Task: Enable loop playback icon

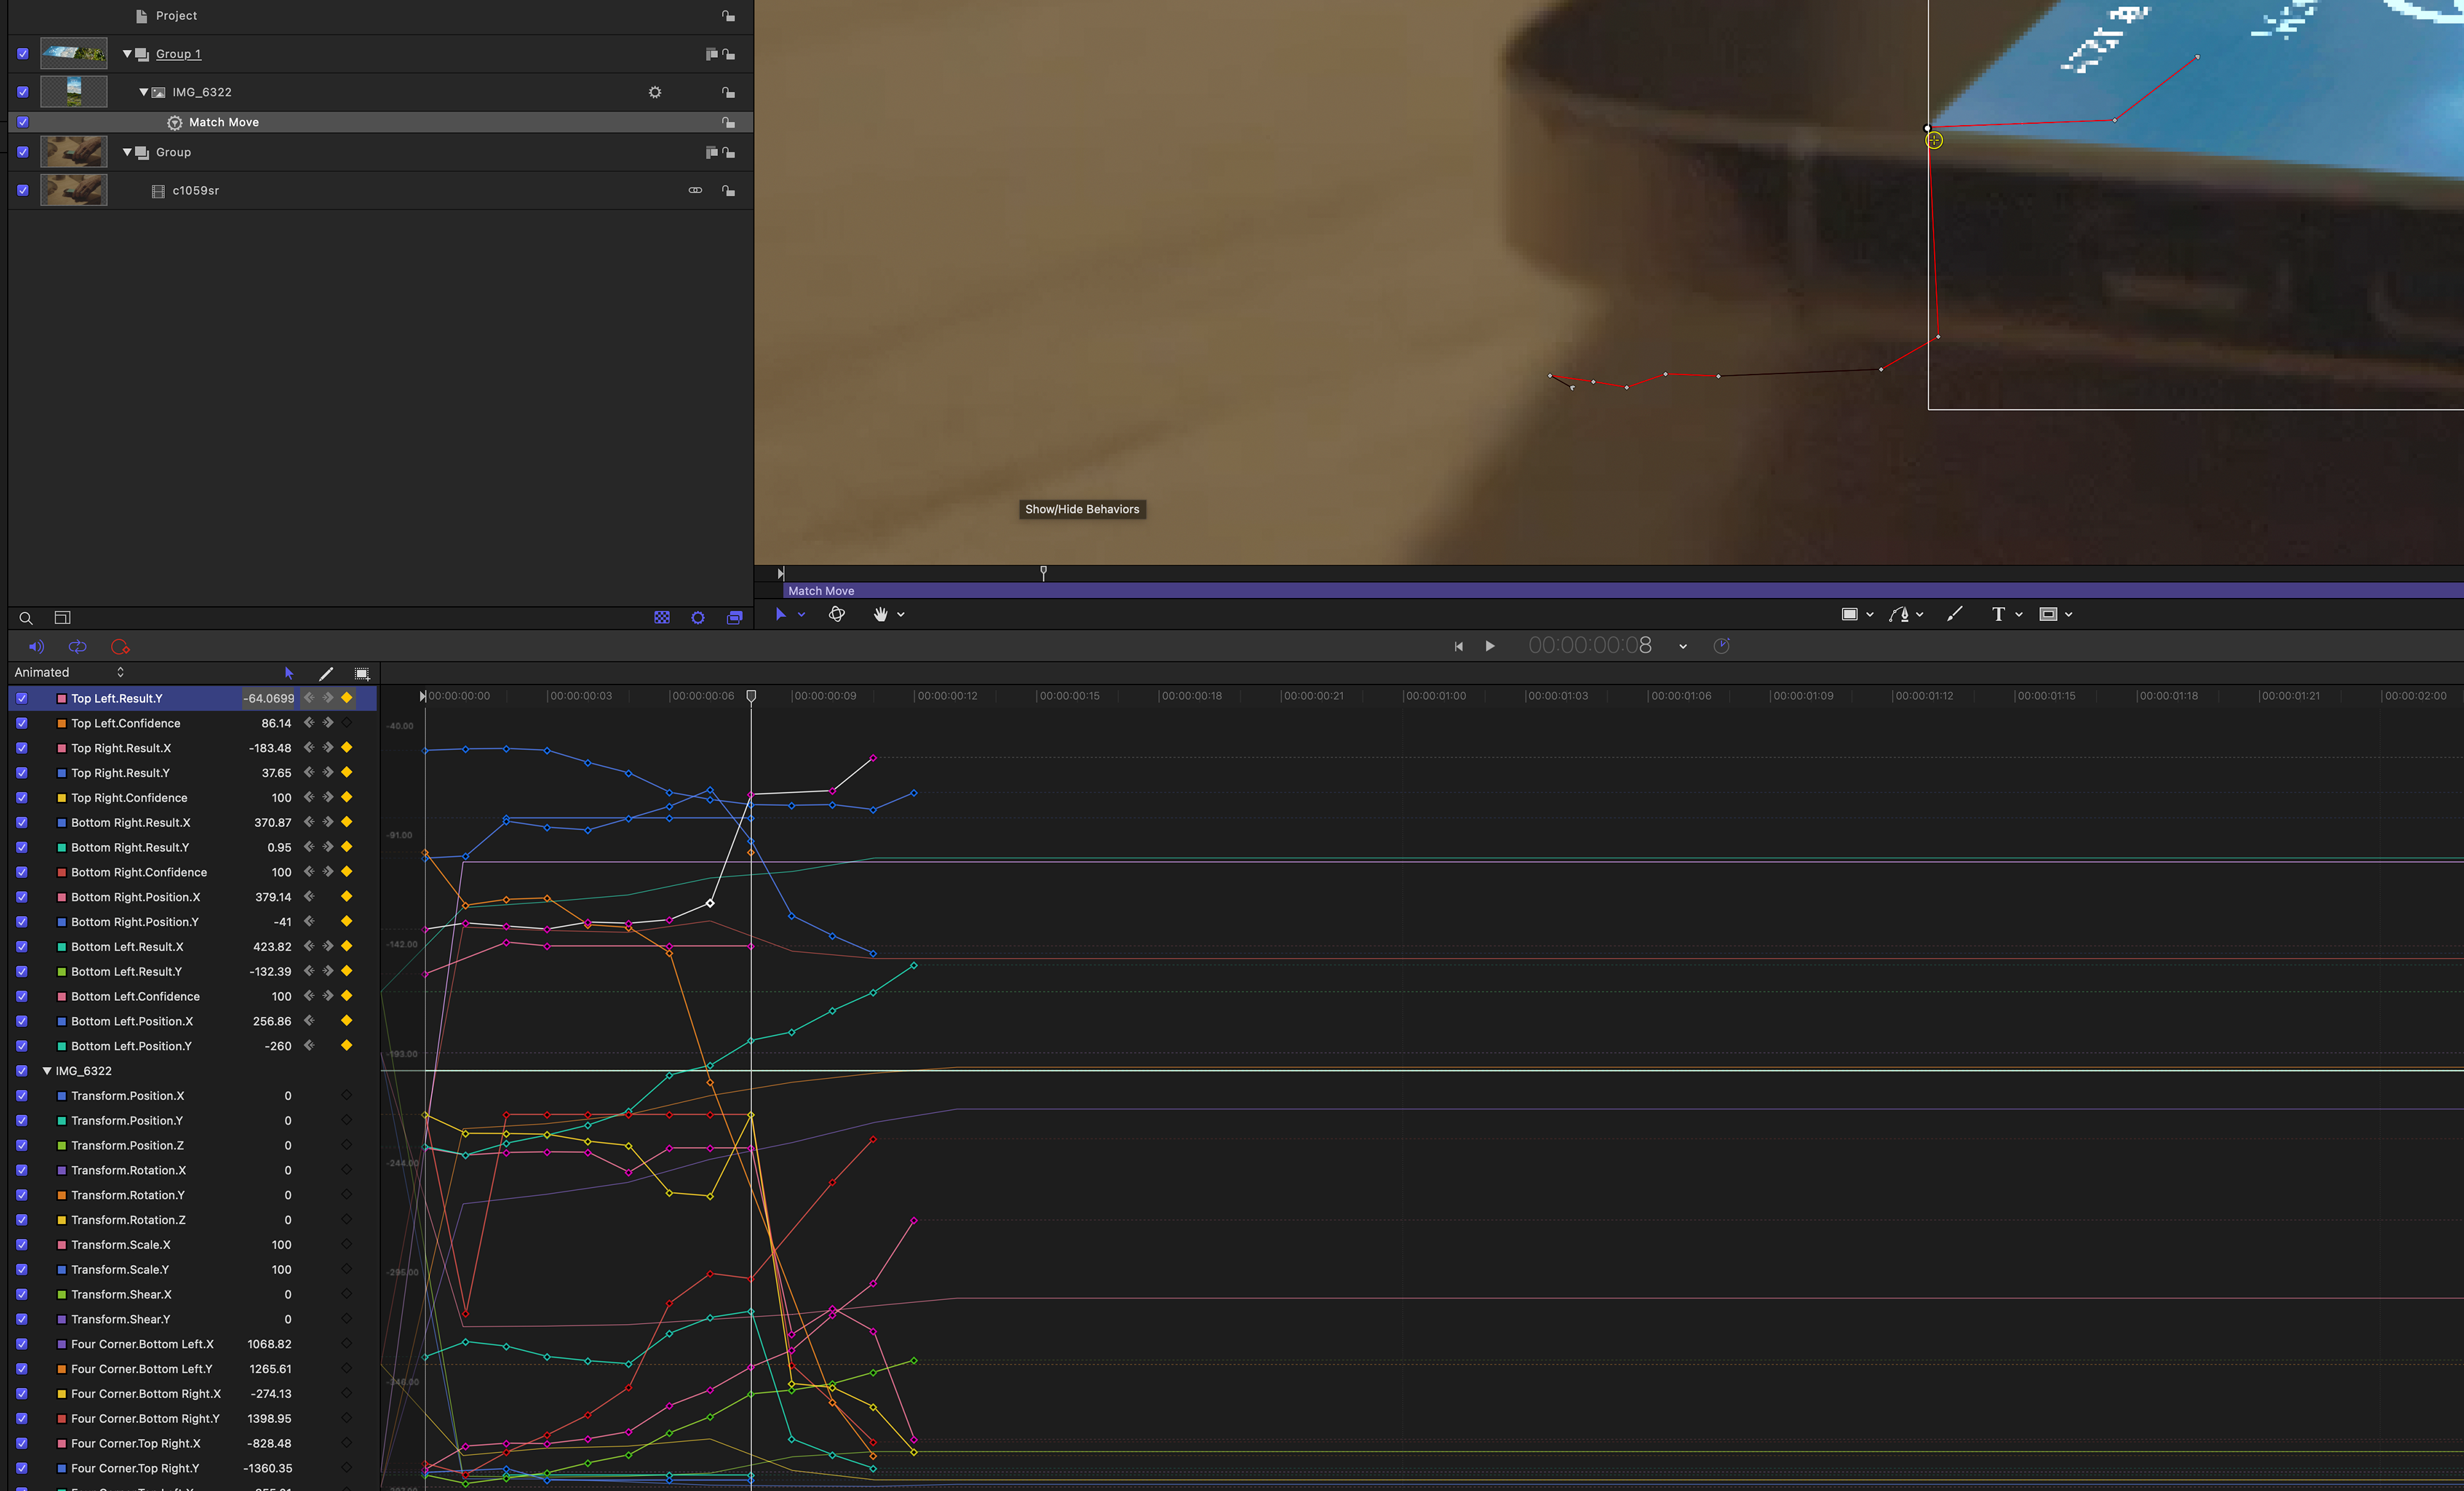Action: click(77, 647)
